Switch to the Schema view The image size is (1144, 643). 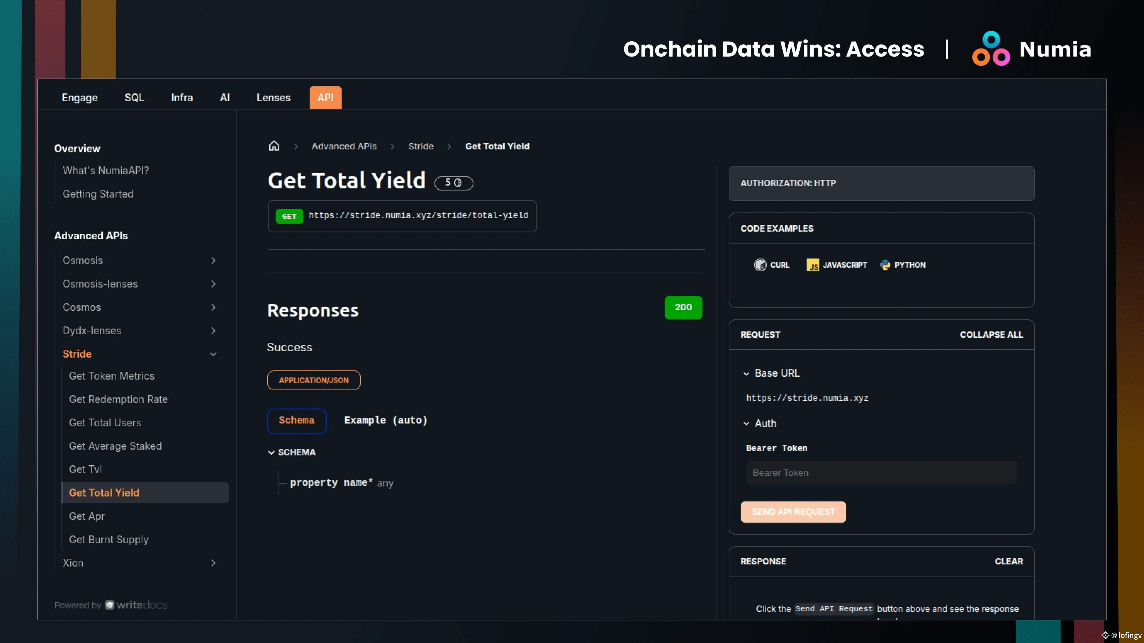pyautogui.click(x=297, y=421)
